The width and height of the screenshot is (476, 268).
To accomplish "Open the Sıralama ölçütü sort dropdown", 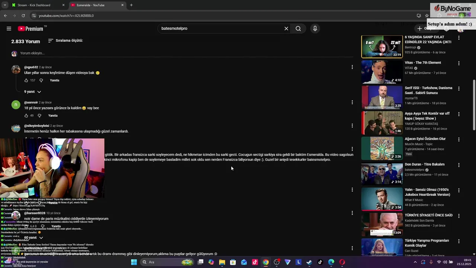I will pyautogui.click(x=65, y=41).
